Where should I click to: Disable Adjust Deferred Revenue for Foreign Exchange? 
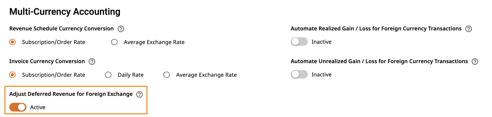click(x=18, y=107)
